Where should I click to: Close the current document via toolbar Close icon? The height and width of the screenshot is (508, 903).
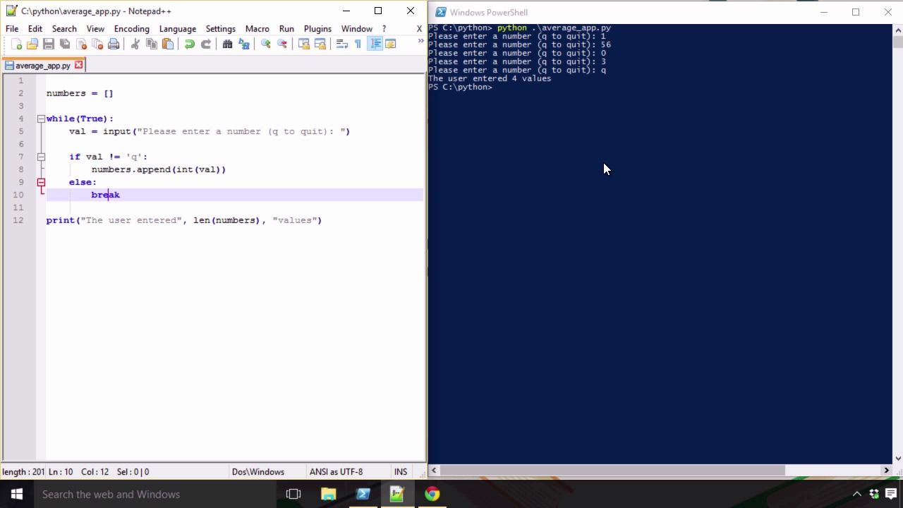point(81,44)
